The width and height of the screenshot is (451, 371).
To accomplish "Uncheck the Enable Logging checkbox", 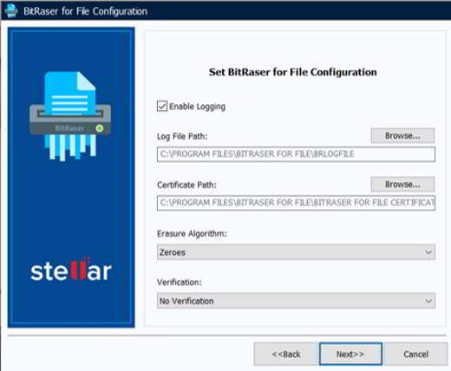I will coord(162,106).
